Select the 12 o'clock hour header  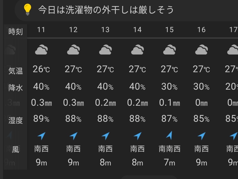pyautogui.click(x=73, y=30)
